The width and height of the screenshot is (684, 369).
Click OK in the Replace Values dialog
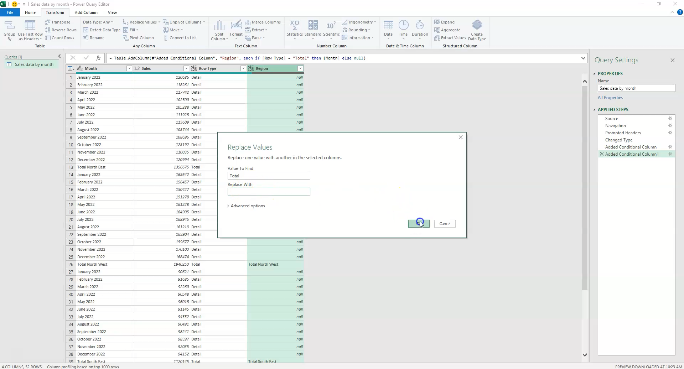(x=419, y=223)
